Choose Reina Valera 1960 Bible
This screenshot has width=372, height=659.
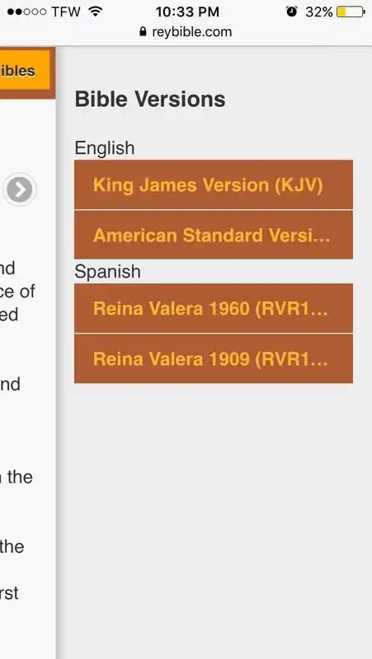[x=214, y=308]
